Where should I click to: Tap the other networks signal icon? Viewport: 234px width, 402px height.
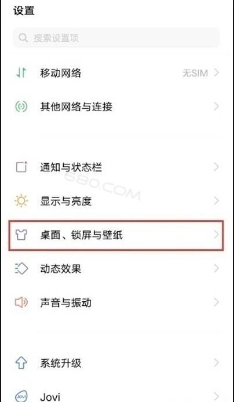pos(21,107)
